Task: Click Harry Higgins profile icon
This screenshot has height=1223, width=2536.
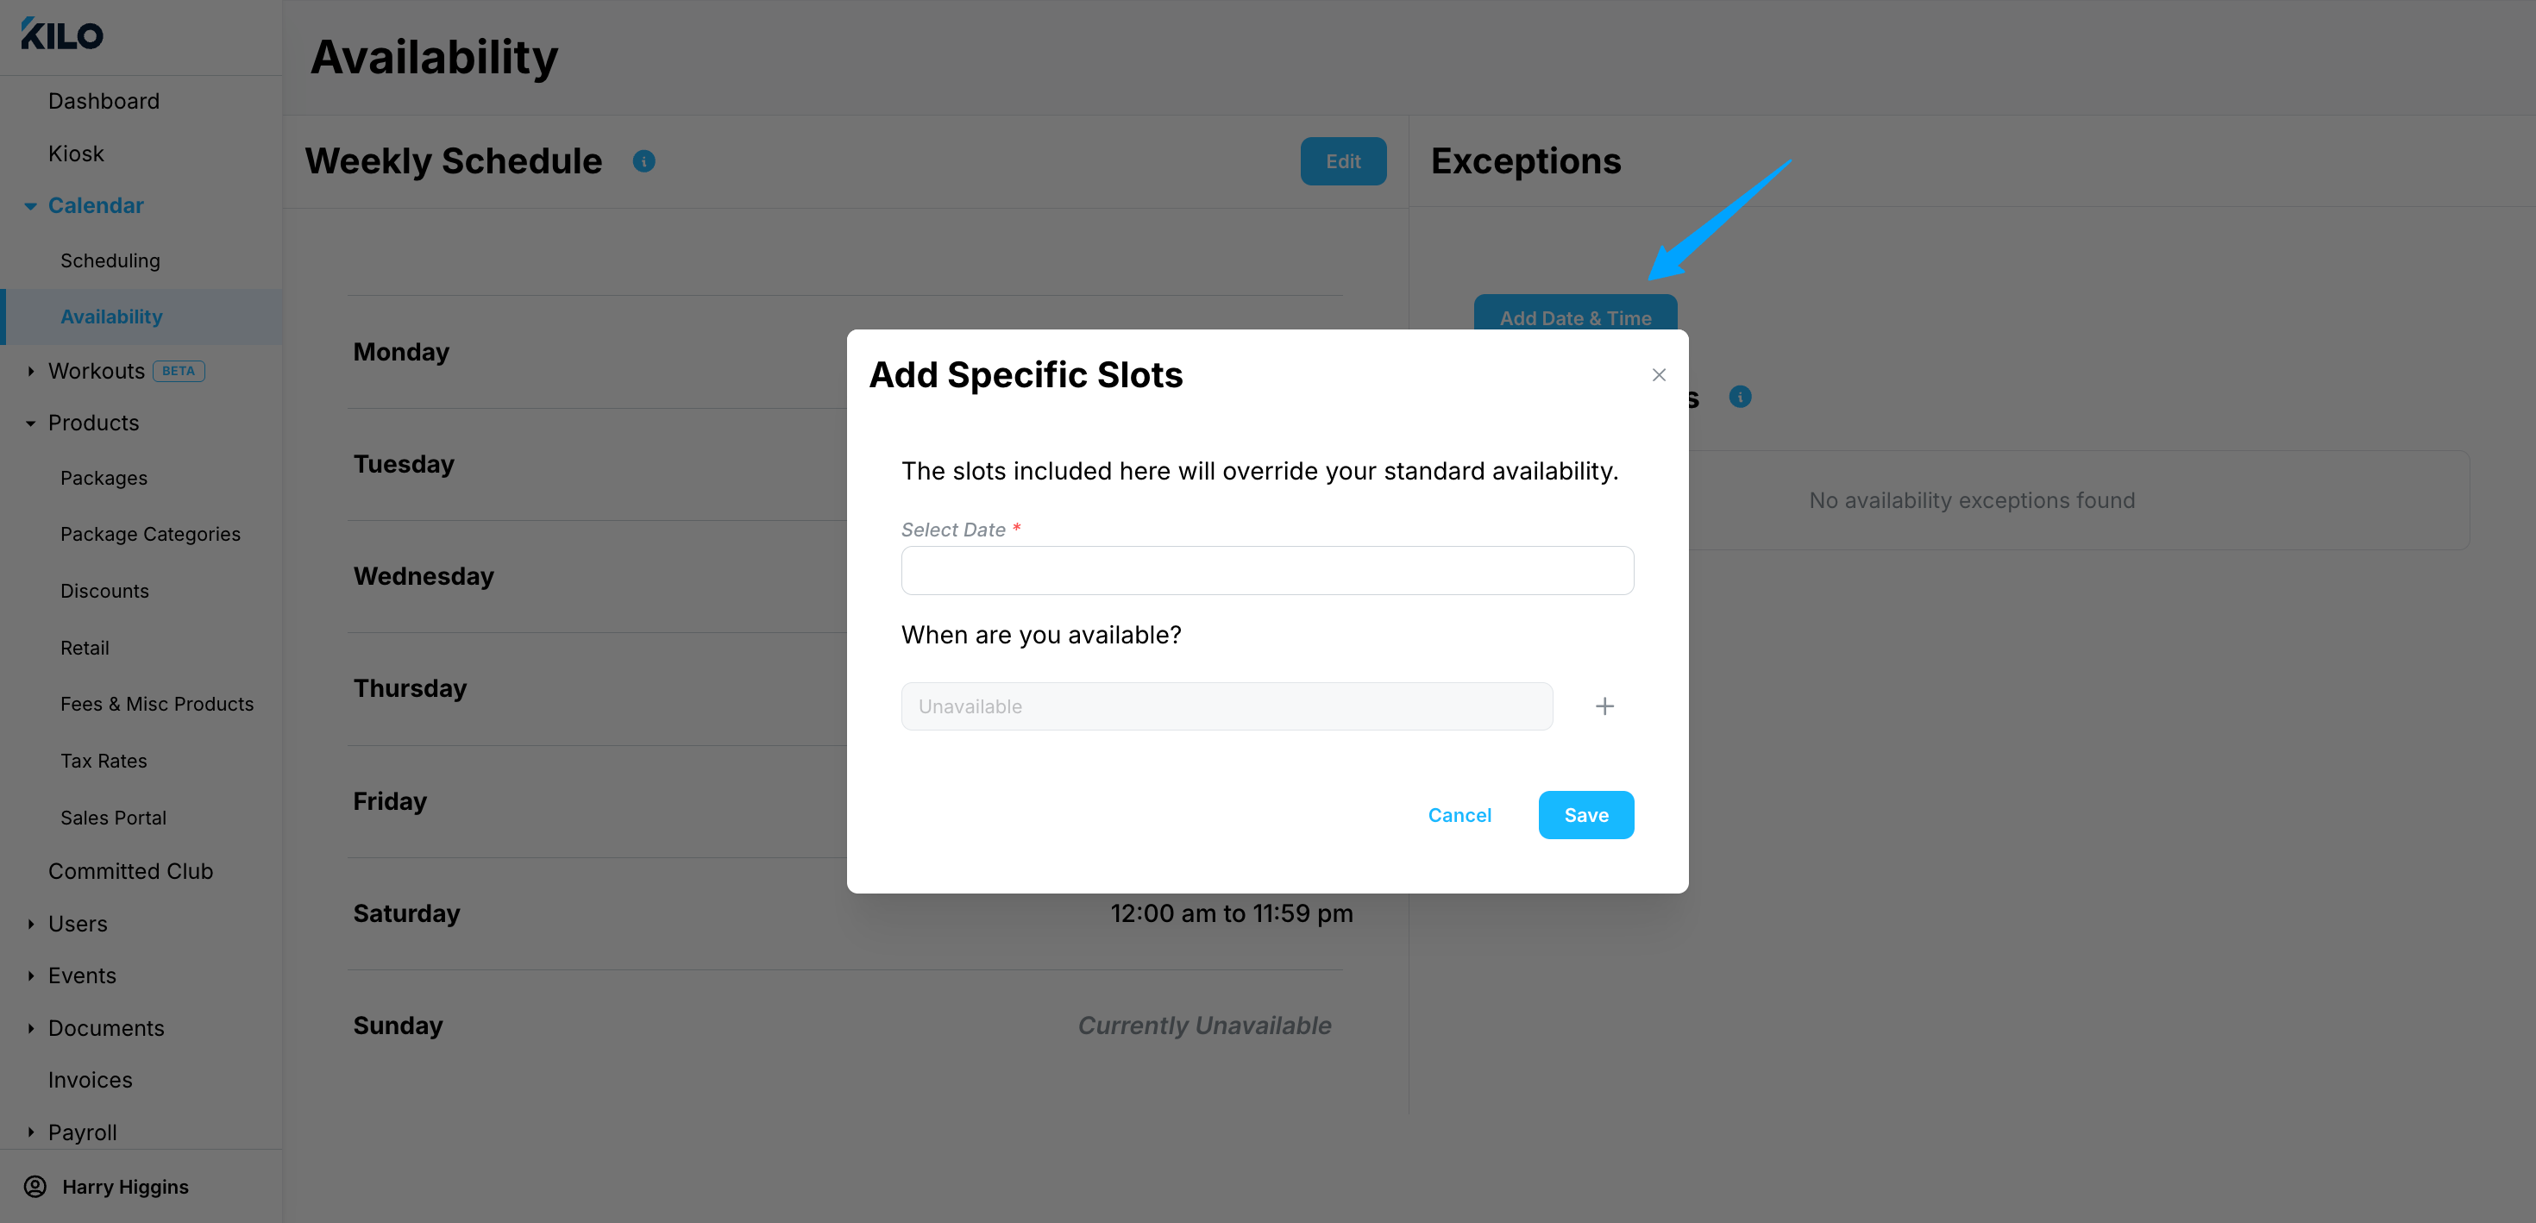Action: tap(35, 1187)
